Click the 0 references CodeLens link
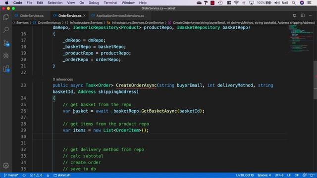 click(x=63, y=79)
